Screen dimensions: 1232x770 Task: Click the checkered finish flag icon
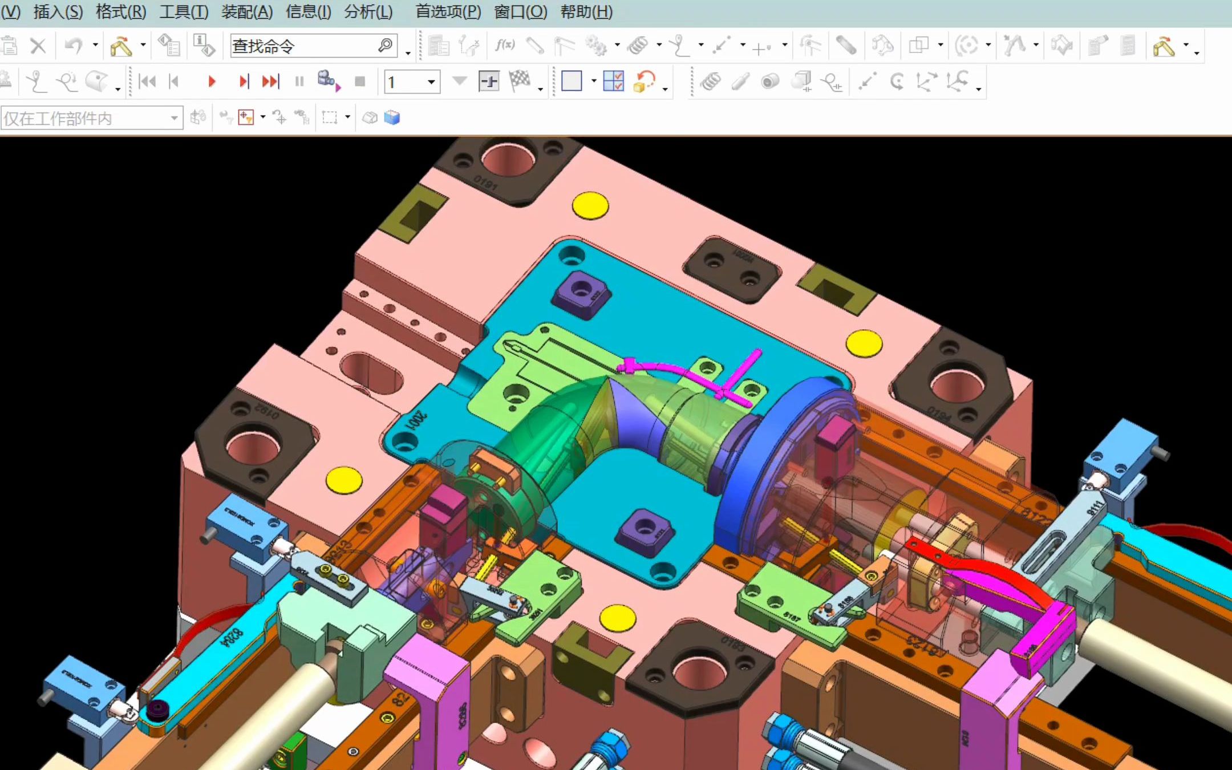519,81
